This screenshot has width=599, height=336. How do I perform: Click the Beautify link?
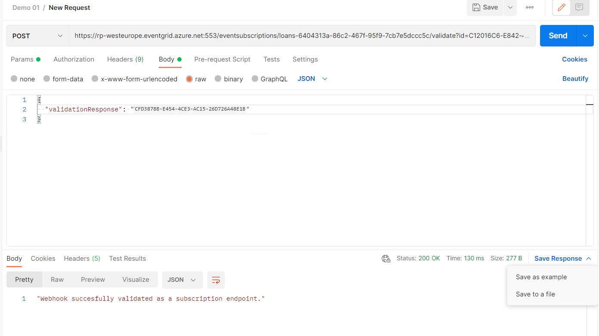[575, 79]
